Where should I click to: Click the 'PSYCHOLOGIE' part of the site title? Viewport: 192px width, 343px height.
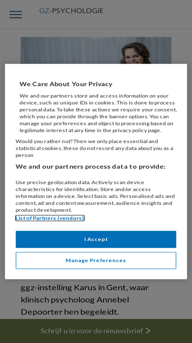78,11
